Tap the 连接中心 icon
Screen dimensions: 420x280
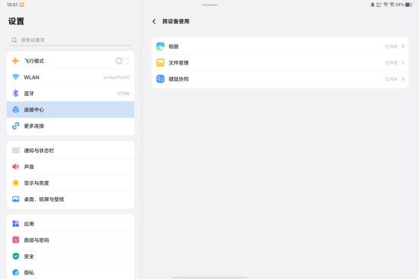[15, 110]
